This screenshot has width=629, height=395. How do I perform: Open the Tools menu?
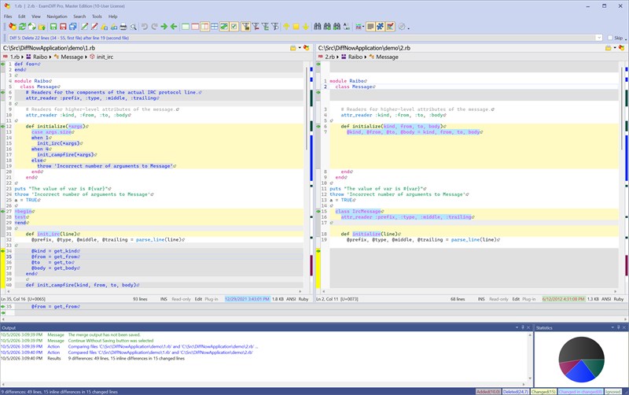97,17
